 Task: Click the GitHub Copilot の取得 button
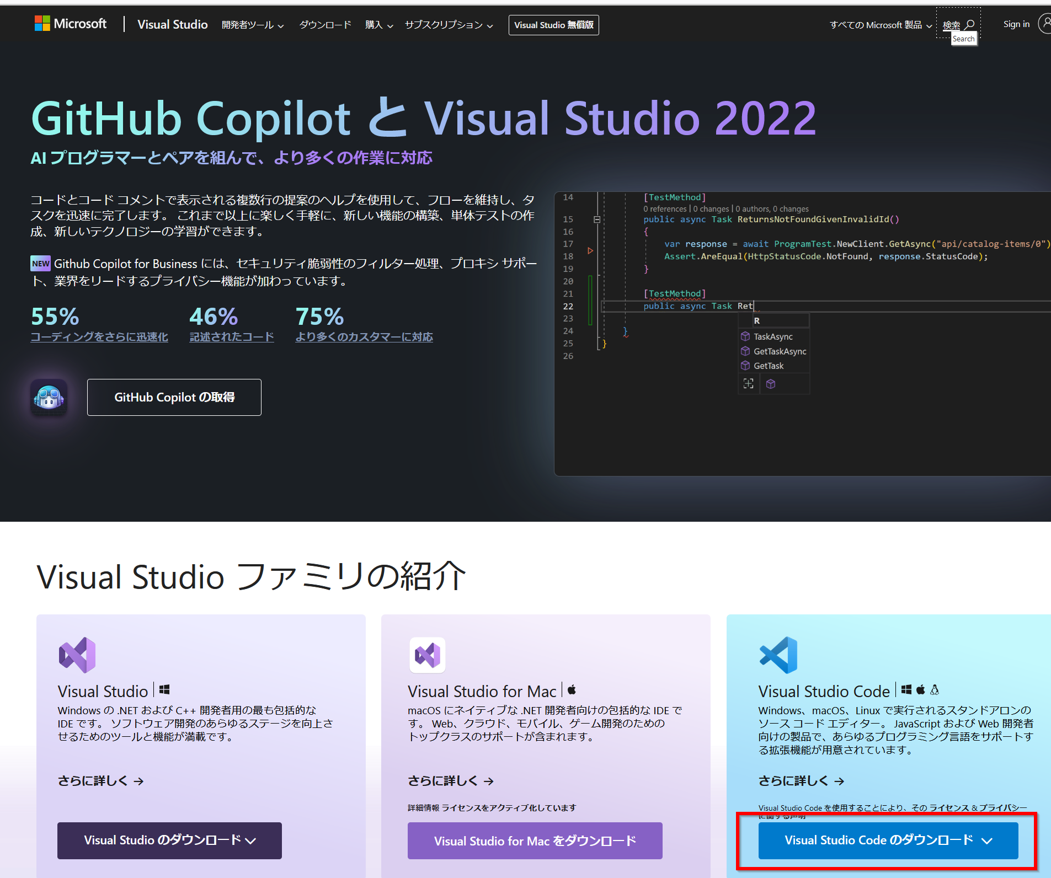tap(174, 397)
